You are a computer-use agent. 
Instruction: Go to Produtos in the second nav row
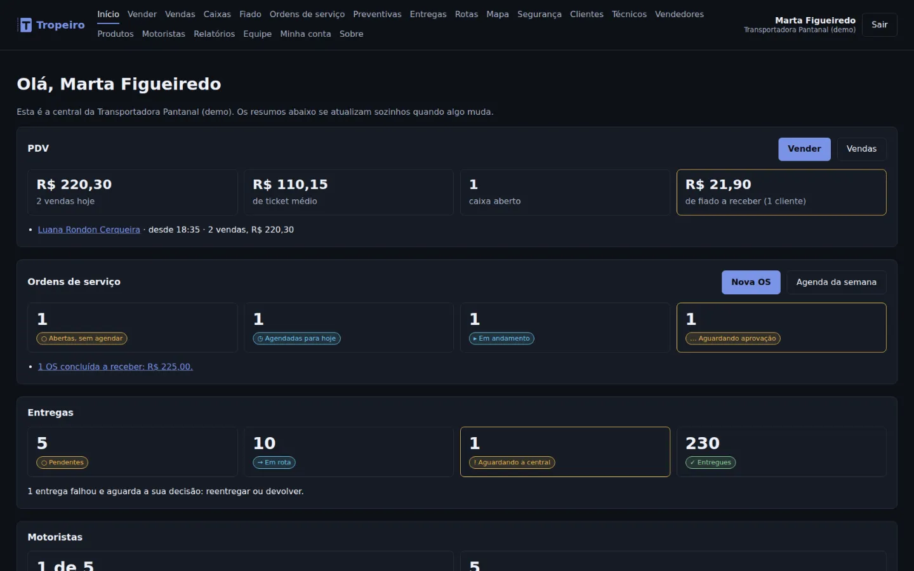point(116,34)
